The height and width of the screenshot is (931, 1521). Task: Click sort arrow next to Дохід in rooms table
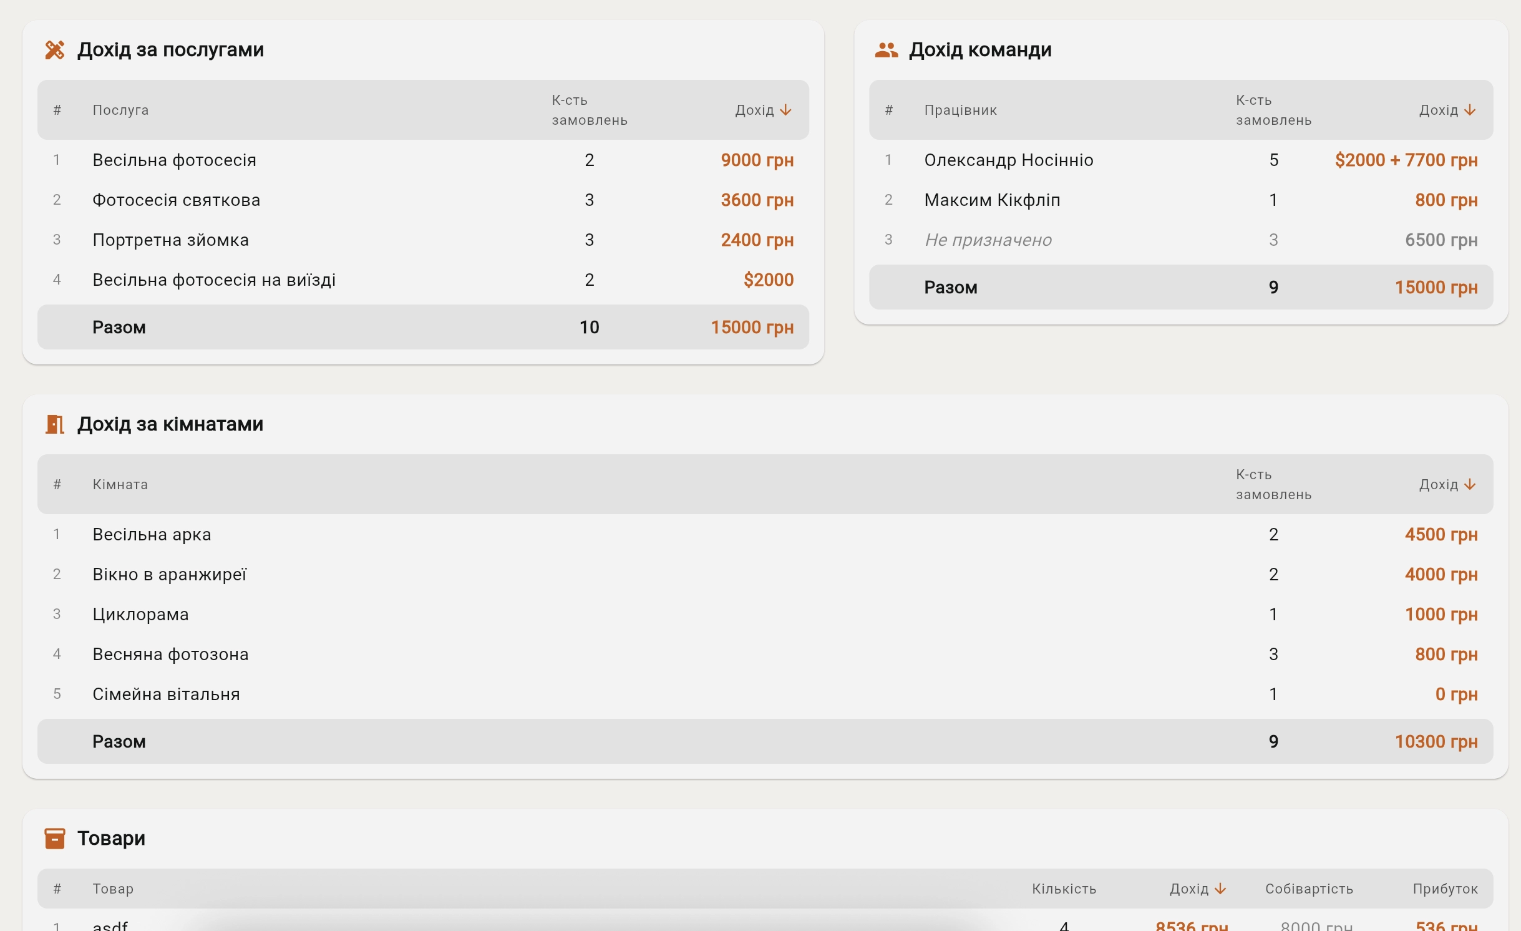click(1470, 485)
